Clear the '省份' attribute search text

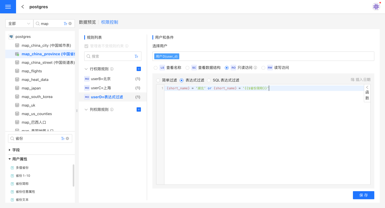67,139
